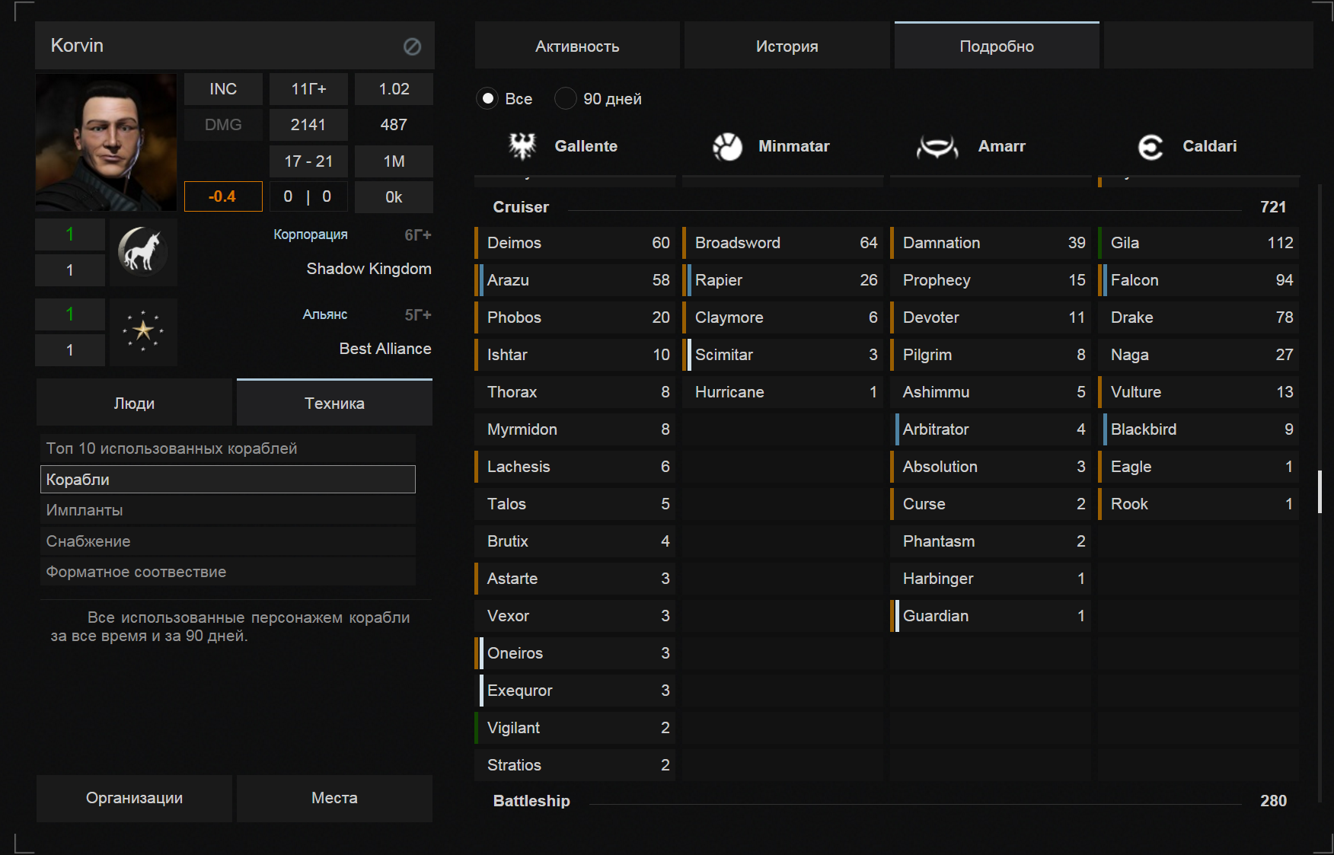Image resolution: width=1334 pixels, height=855 pixels.
Task: Click the Devoter ship row
Action: [991, 317]
